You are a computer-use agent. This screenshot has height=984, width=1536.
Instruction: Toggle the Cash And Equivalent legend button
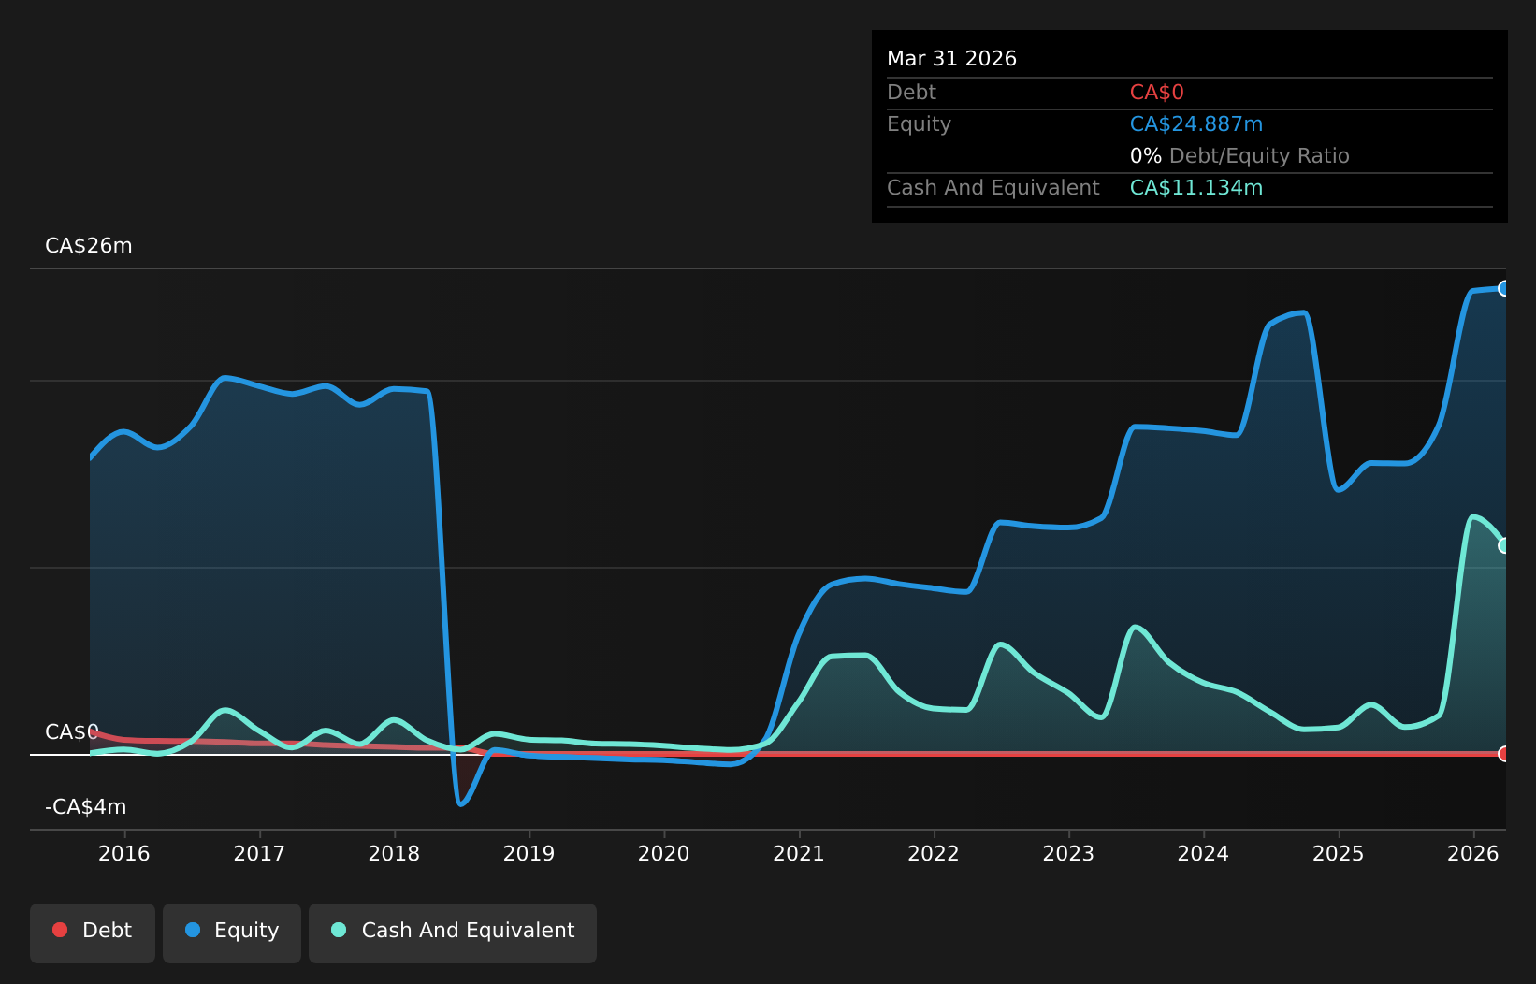[x=453, y=933]
